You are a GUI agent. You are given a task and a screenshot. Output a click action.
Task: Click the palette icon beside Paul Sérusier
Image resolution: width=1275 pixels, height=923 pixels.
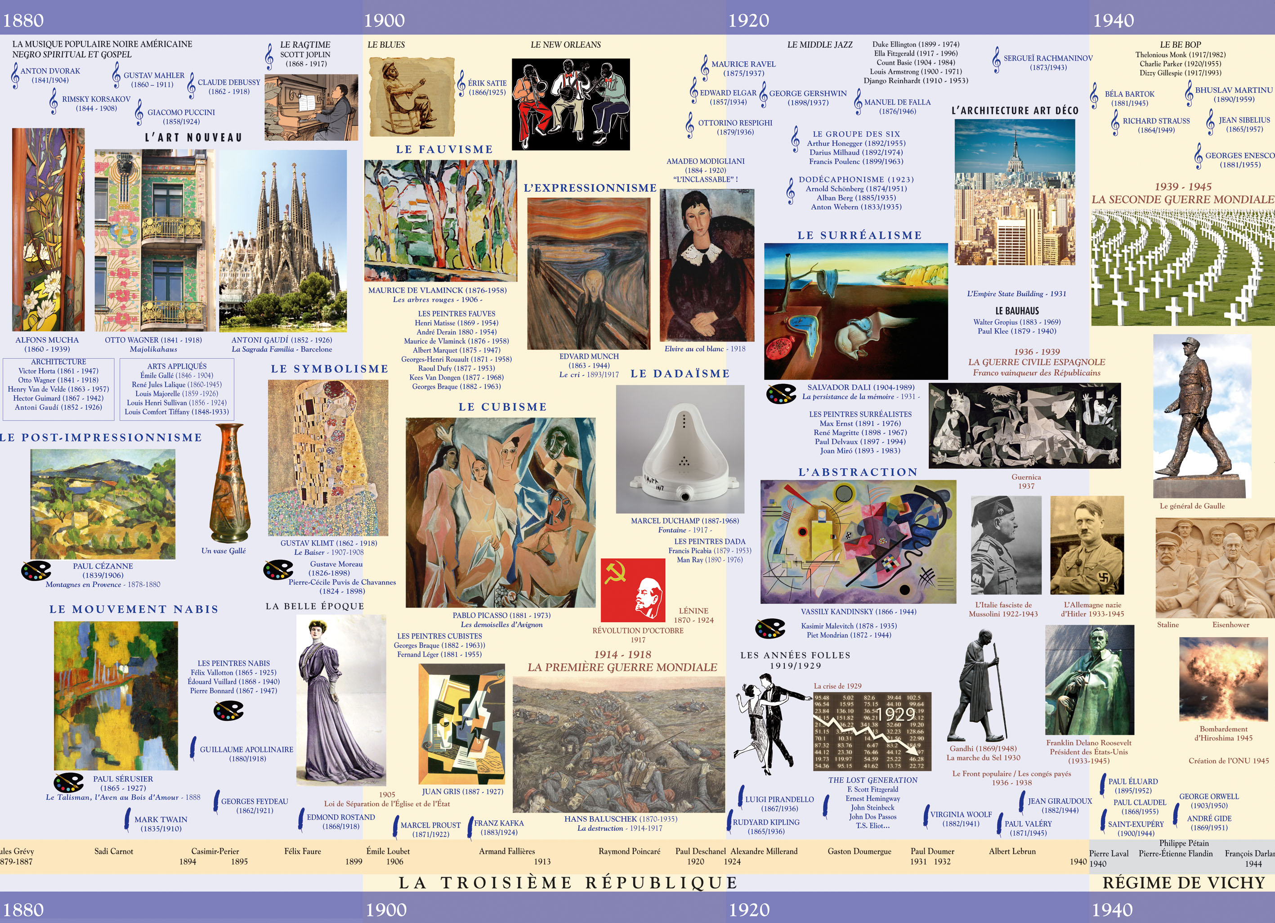pyautogui.click(x=68, y=783)
